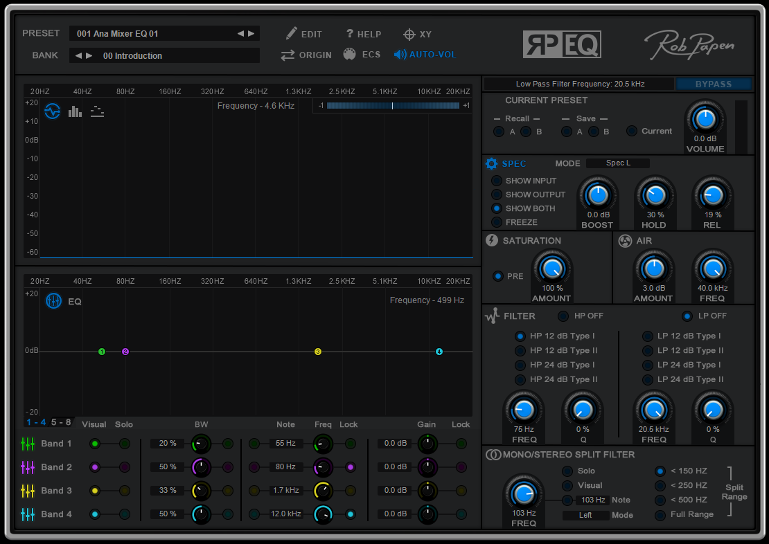769x544 pixels.
Task: Open the spectrum MODE dropdown showing Spec L
Action: point(618,163)
